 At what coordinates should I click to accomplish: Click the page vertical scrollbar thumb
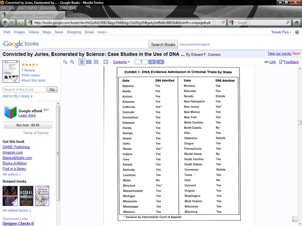299,123
